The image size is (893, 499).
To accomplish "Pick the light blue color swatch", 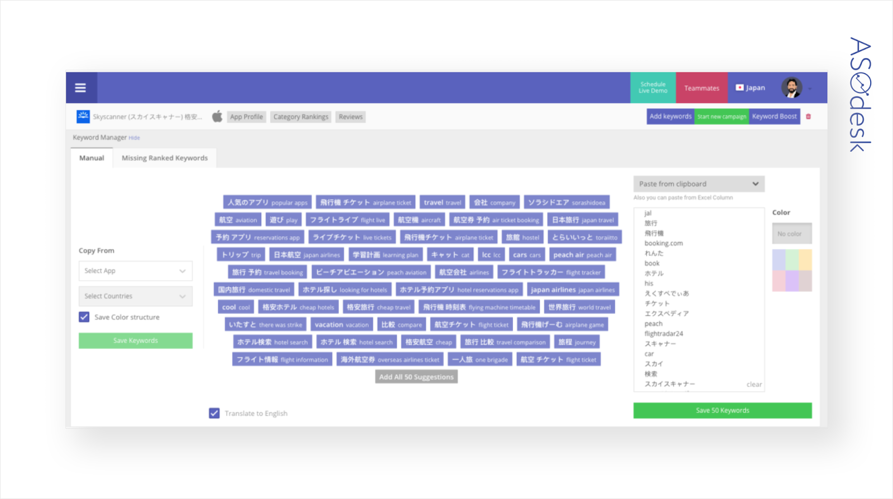I will click(779, 260).
